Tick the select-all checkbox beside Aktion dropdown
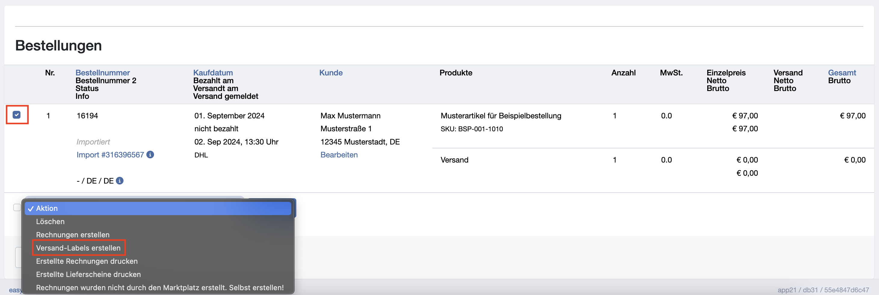This screenshot has height=295, width=879. [17, 208]
